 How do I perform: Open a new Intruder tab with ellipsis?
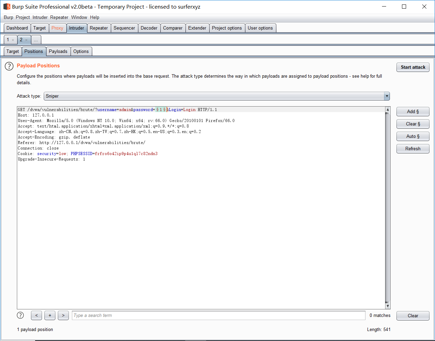tap(36, 40)
